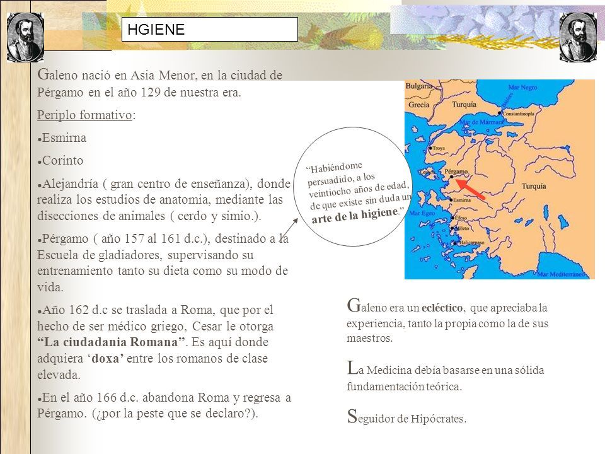
Task: Click the Galen portrait at top right
Action: [578, 37]
